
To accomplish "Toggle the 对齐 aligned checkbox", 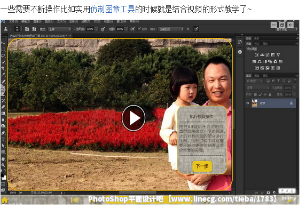I will pos(139,29).
